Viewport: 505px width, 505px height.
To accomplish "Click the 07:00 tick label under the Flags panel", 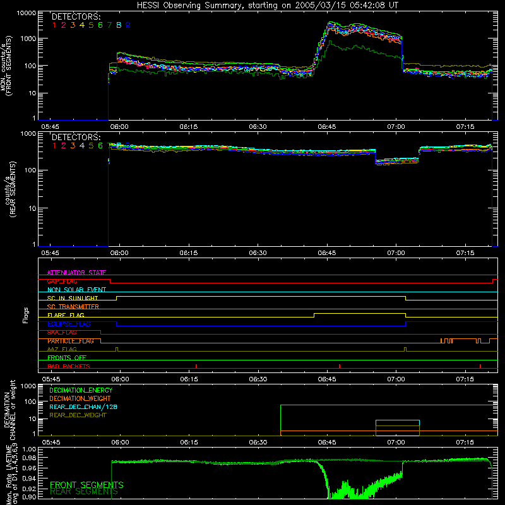I will 396,379.
